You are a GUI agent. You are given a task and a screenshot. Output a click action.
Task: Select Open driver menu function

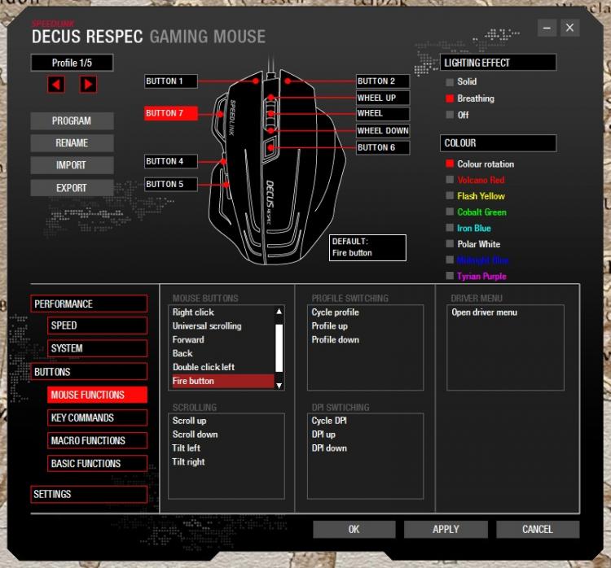pos(505,312)
